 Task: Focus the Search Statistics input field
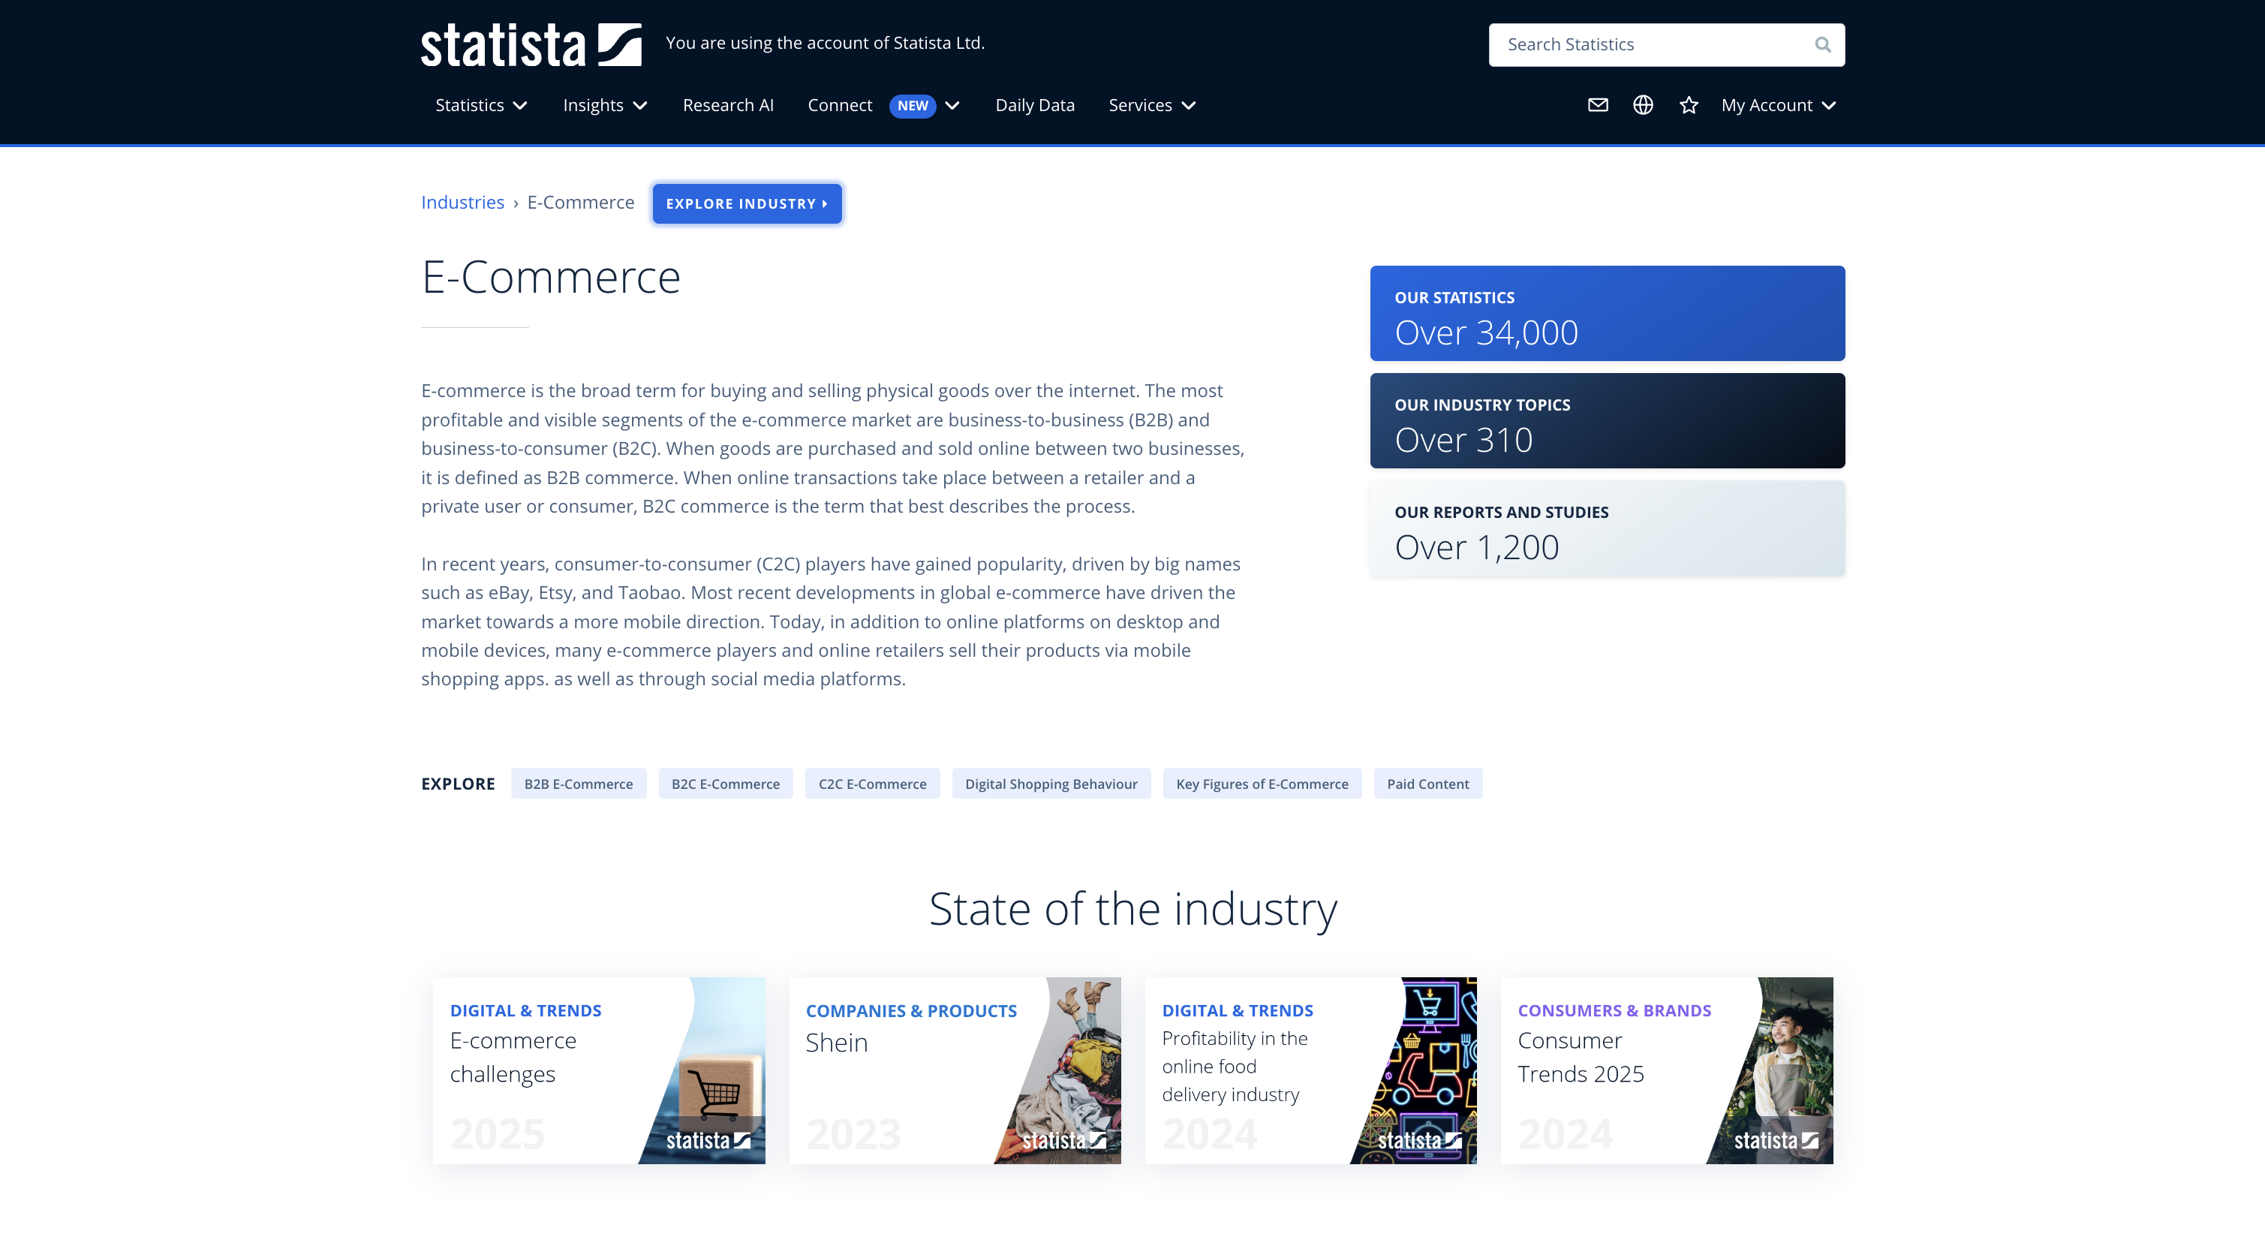pyautogui.click(x=1644, y=45)
